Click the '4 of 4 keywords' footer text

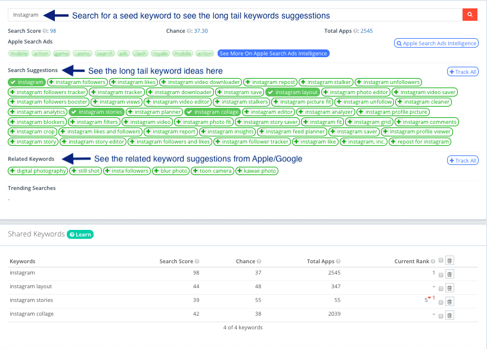click(243, 328)
